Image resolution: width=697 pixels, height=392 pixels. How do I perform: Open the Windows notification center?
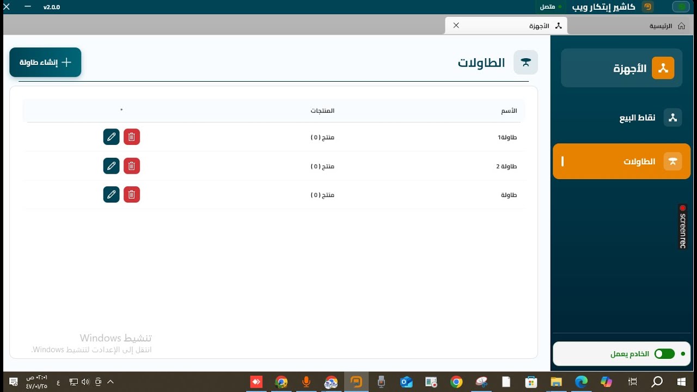click(x=14, y=382)
